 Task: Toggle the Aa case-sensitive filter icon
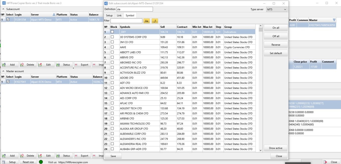click(x=147, y=21)
